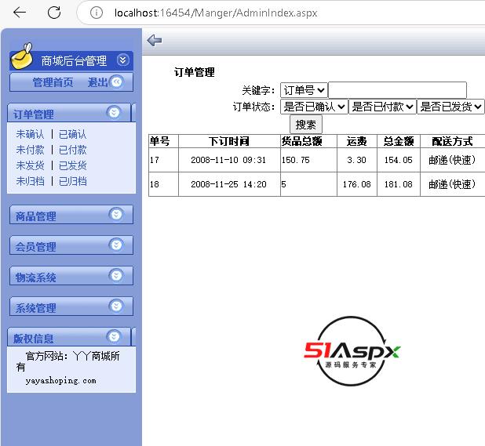Collapse the 订单管理 sidebar section

(x=114, y=112)
